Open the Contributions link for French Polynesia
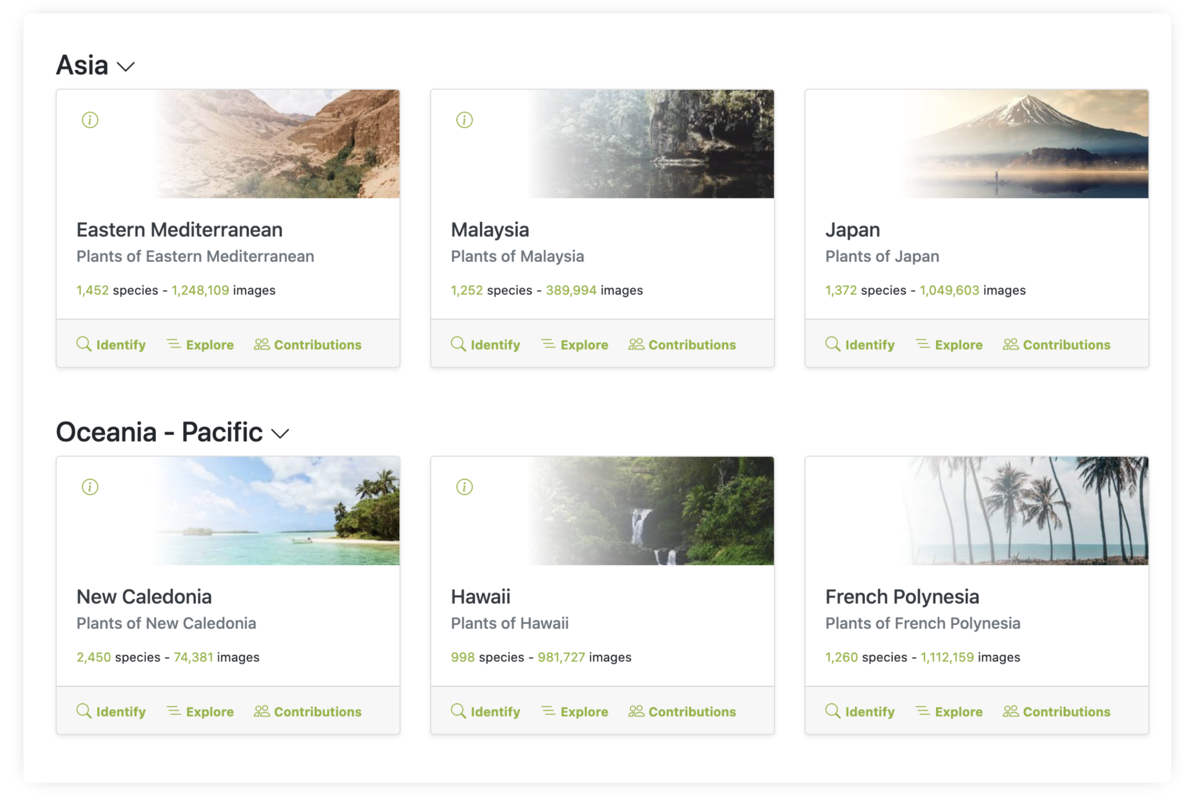This screenshot has width=1195, height=797. coord(1057,712)
